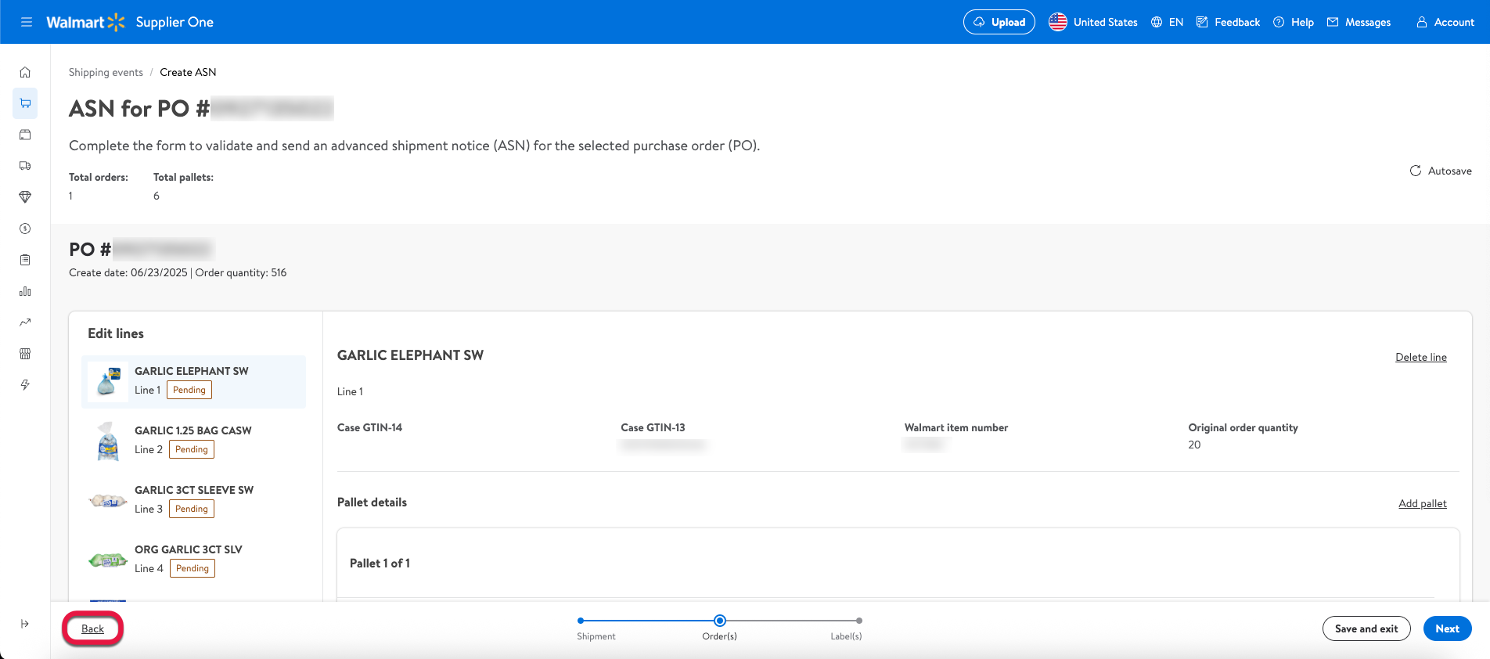
Task: Open Messages in the top bar
Action: coord(1359,22)
